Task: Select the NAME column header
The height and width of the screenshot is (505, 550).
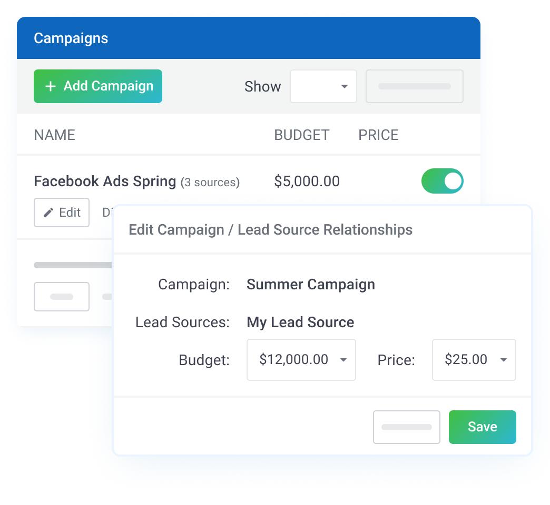Action: (x=54, y=135)
